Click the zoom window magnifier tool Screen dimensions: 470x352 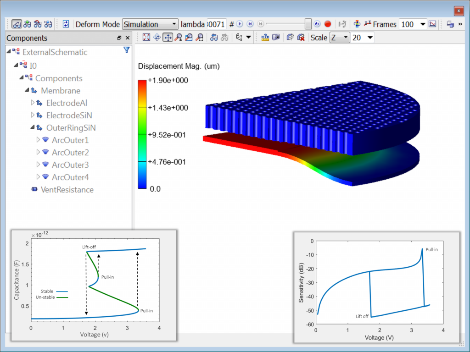tap(189, 38)
